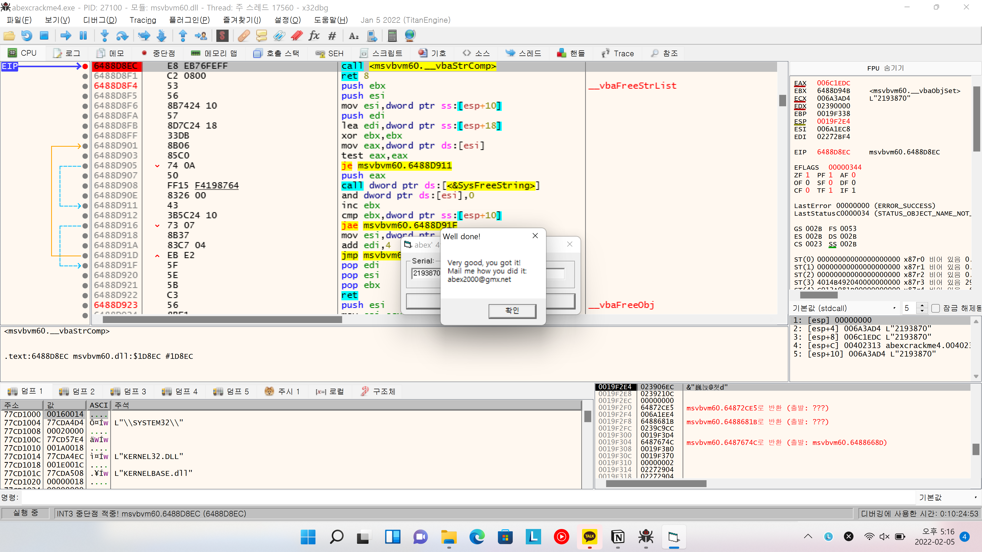Image resolution: width=982 pixels, height=552 pixels.
Task: Open the Tracing menu
Action: 143,20
